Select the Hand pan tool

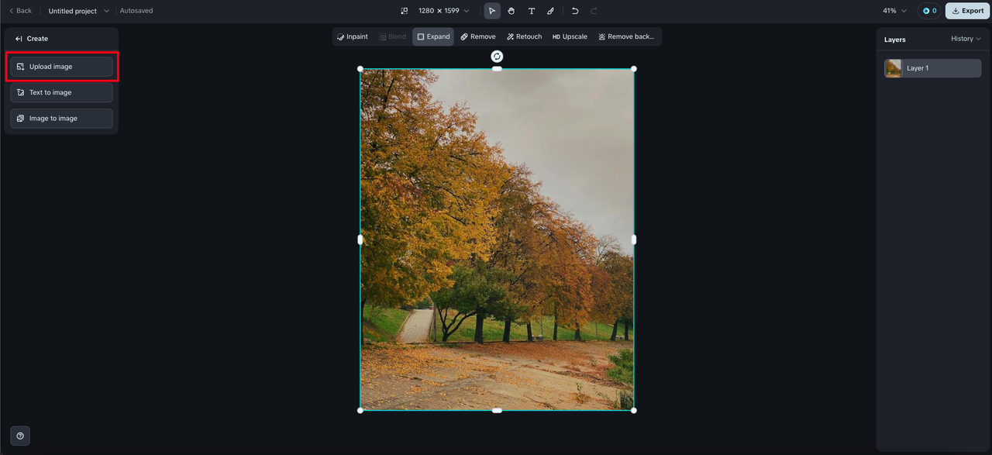click(511, 11)
